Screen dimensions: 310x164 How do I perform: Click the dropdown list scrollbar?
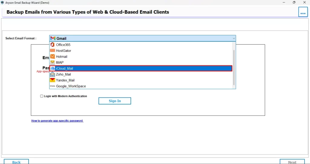click(x=234, y=67)
